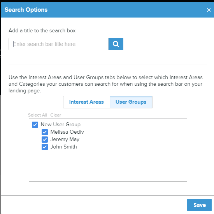Select the User Groups tab
The height and width of the screenshot is (214, 214).
[131, 102]
